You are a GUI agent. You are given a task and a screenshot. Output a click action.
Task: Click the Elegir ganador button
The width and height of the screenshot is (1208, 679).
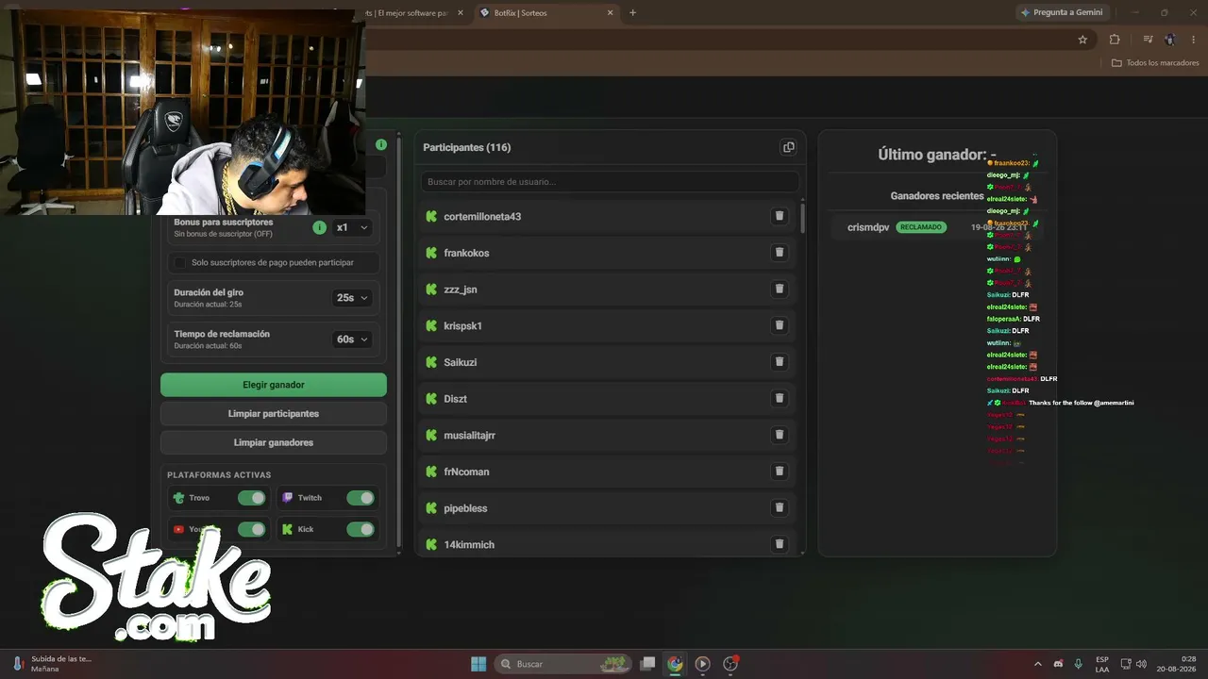click(x=274, y=385)
